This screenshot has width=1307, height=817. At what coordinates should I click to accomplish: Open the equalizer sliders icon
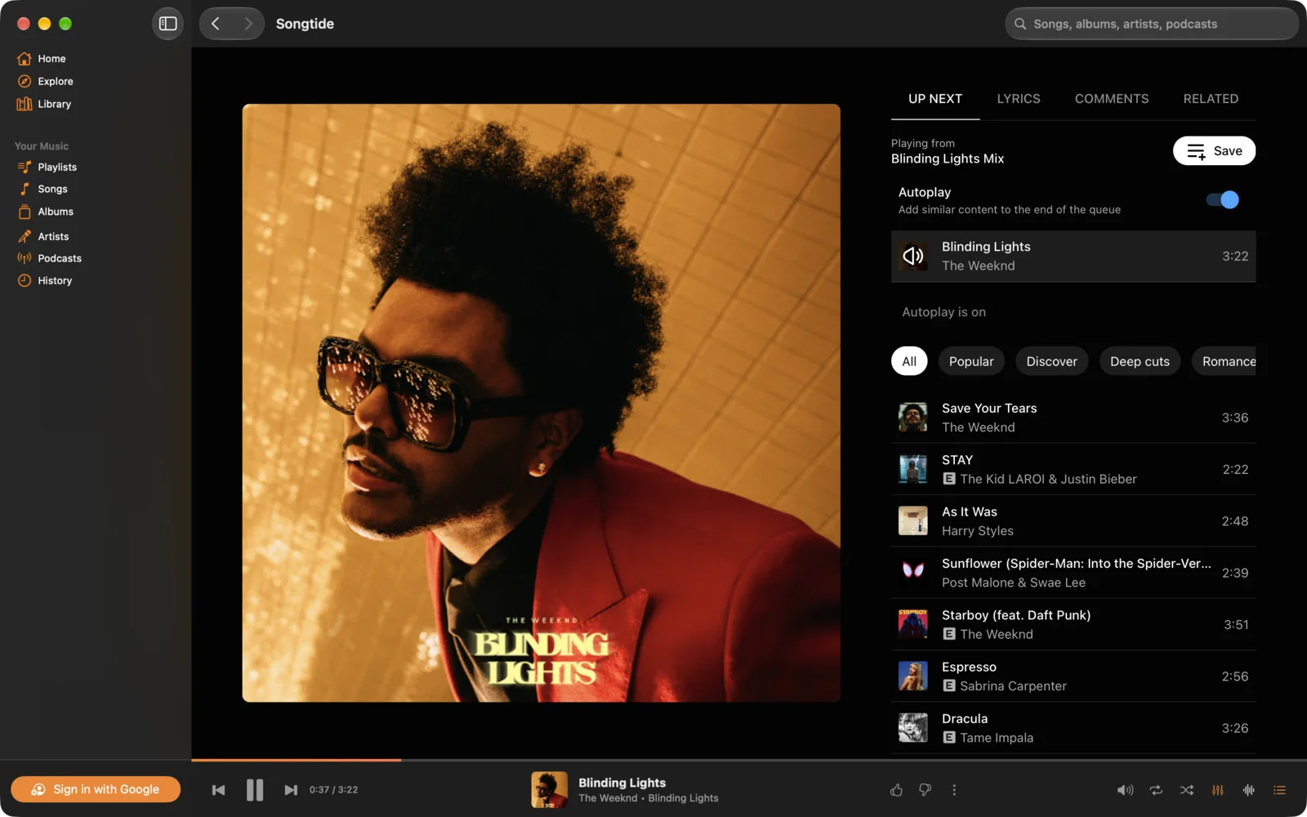[1218, 790]
